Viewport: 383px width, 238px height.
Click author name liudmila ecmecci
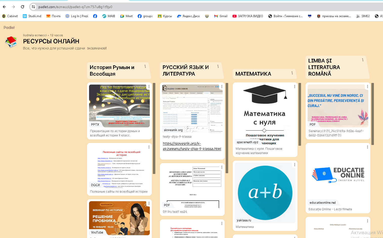[35, 35]
